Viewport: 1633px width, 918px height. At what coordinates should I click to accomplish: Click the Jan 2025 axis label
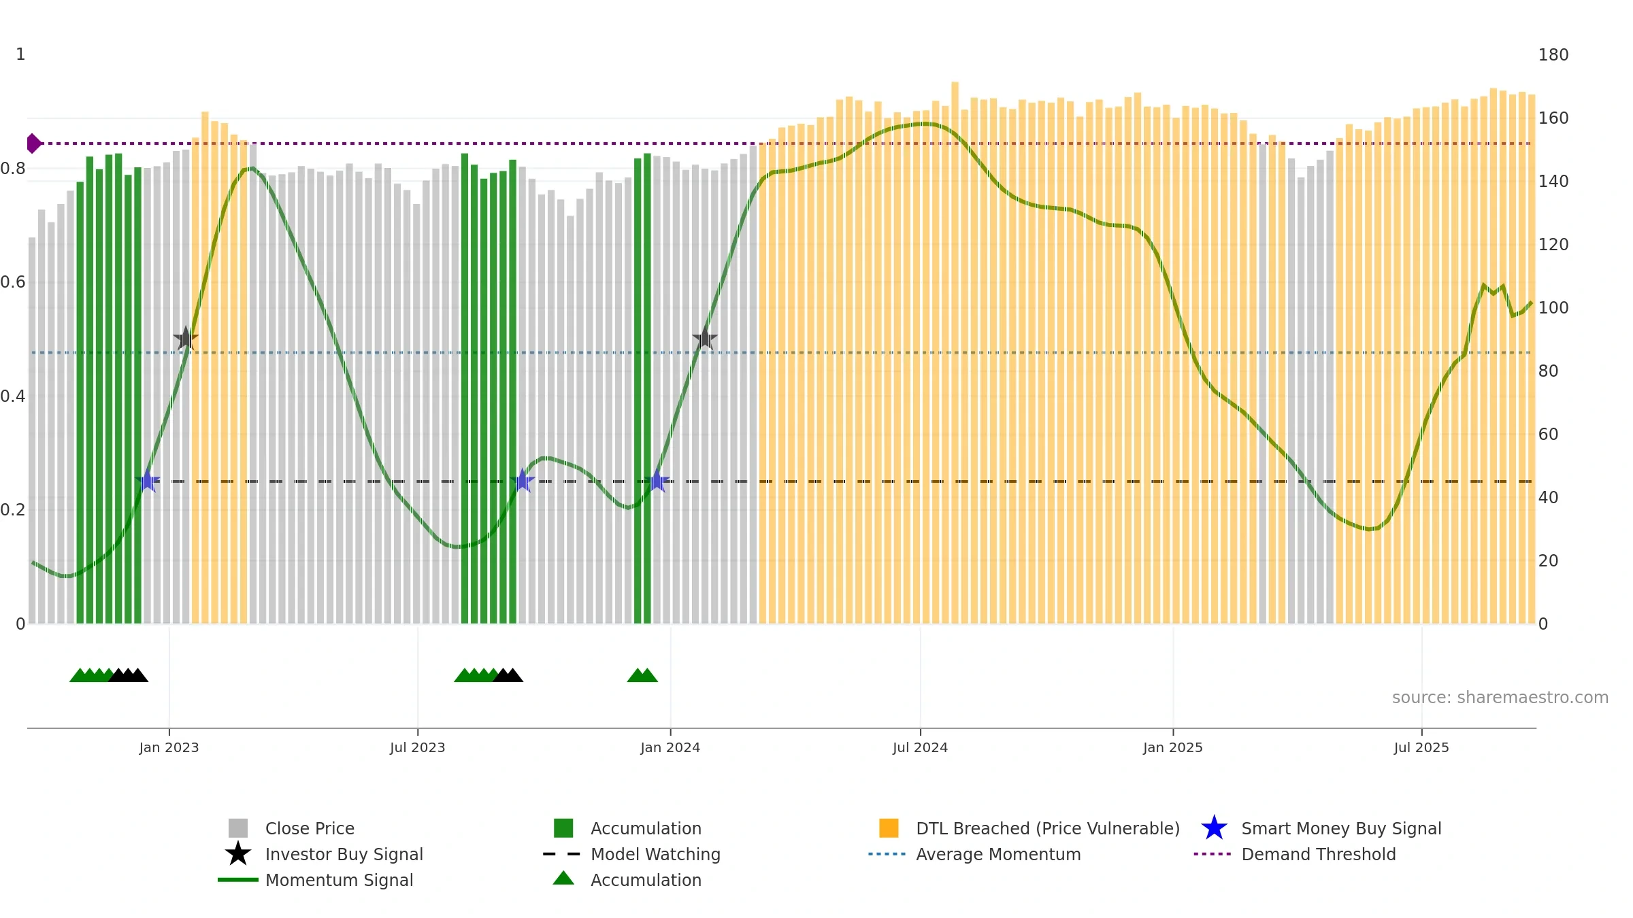pos(1172,747)
